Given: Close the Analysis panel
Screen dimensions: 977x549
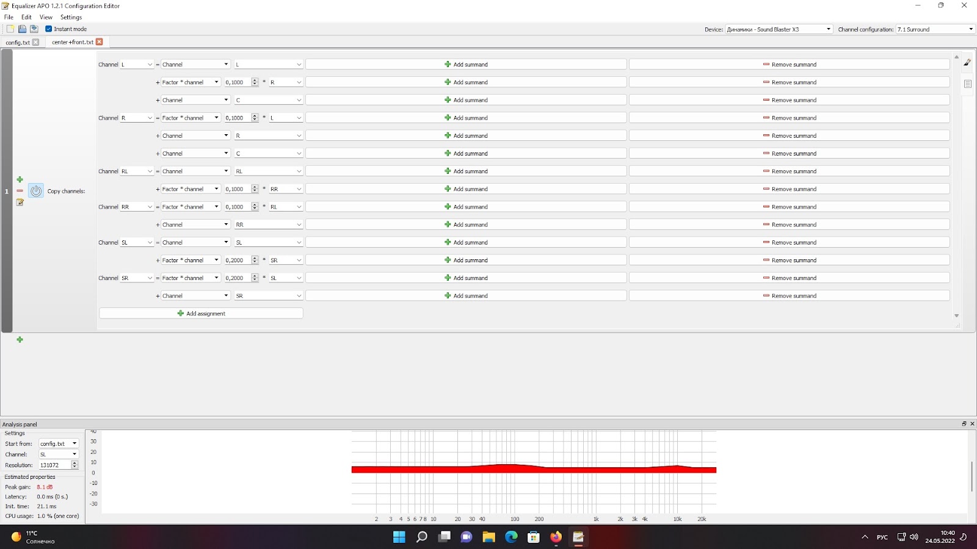Looking at the screenshot, I should tap(972, 423).
